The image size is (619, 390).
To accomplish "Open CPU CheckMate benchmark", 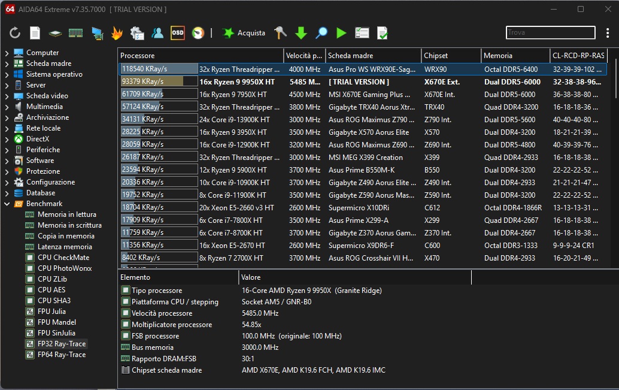I will [63, 257].
